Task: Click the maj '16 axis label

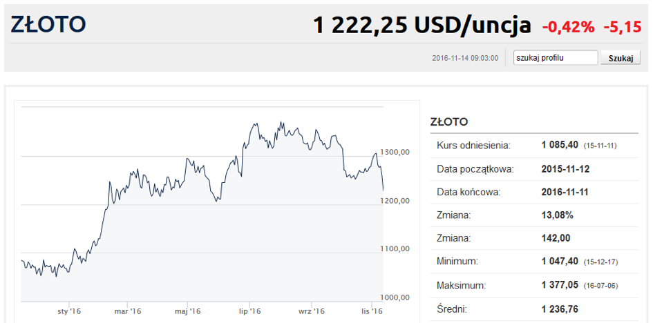Action: pyautogui.click(x=188, y=311)
